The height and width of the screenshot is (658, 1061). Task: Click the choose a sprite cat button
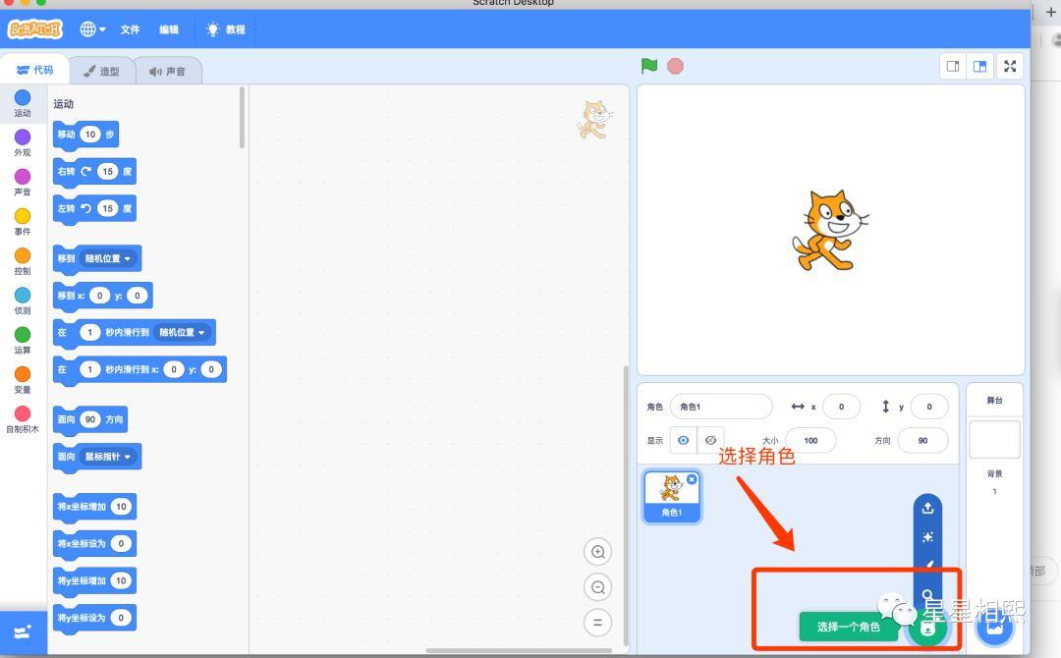pos(928,628)
